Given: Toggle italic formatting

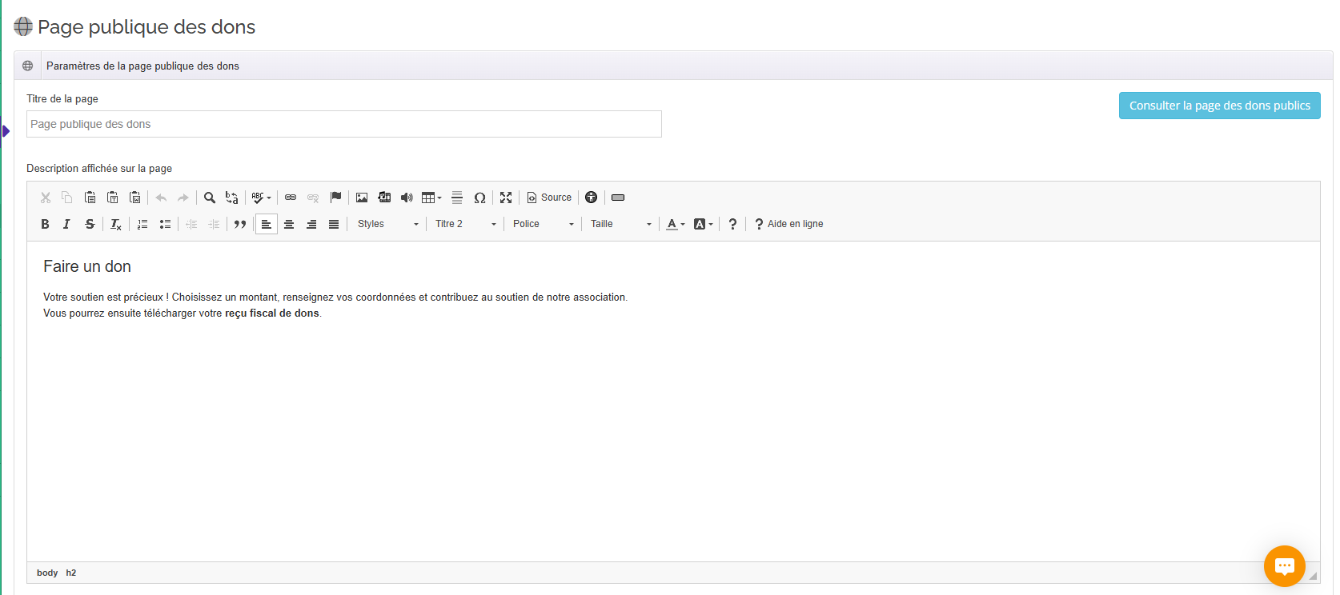Looking at the screenshot, I should pos(67,224).
